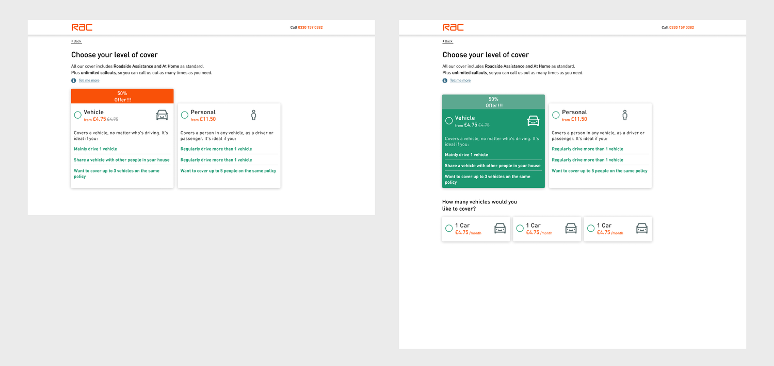Call 0330 159 0382 from the right mockup header
774x366 pixels.
pos(681,27)
